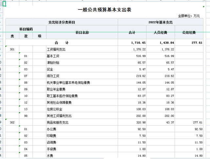This screenshot has height=159, width=210.
Task: Select the 支出经济分类科目 header cell
Action: tap(62, 22)
